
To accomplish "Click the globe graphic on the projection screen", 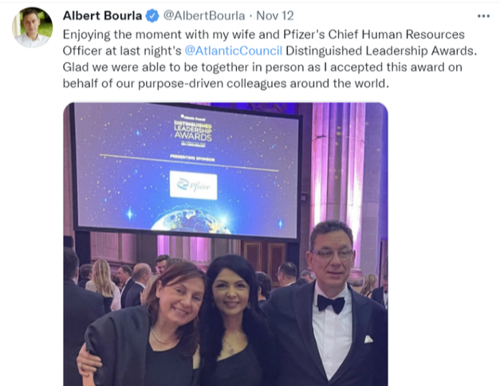I will click(191, 220).
